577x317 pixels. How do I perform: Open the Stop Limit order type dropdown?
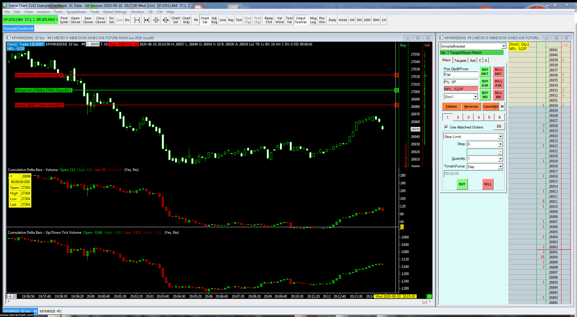coord(500,136)
